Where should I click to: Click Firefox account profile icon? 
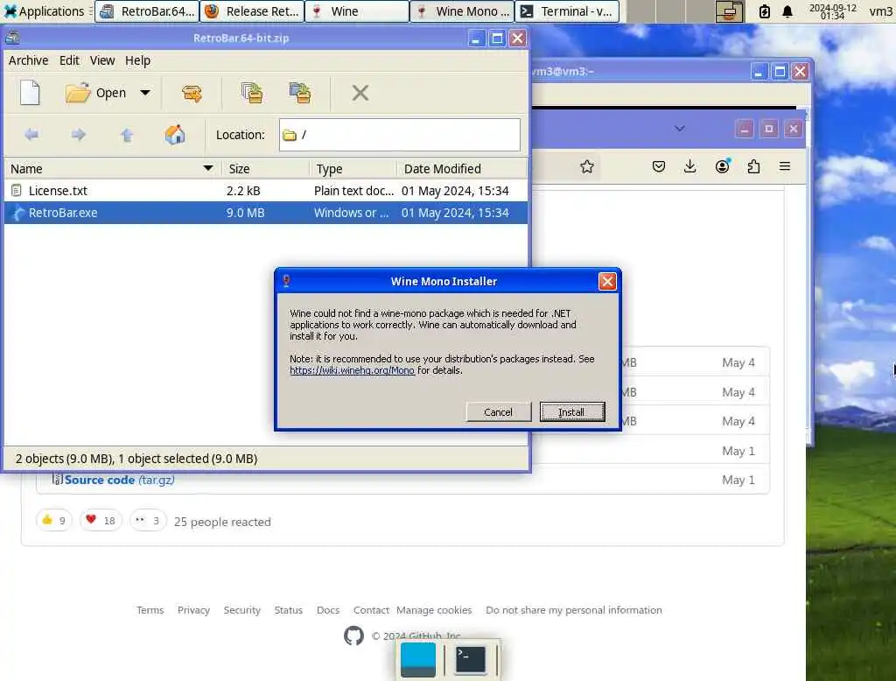point(722,166)
